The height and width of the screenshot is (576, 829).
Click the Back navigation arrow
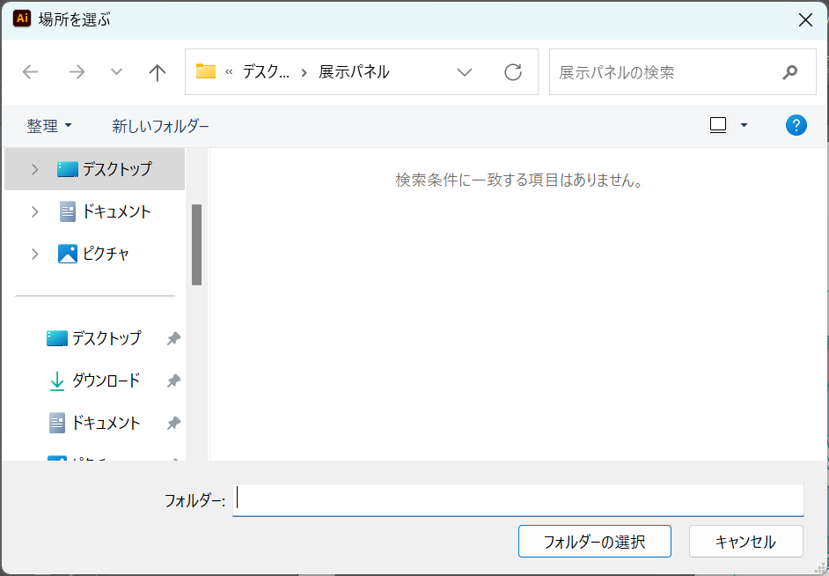[x=31, y=72]
